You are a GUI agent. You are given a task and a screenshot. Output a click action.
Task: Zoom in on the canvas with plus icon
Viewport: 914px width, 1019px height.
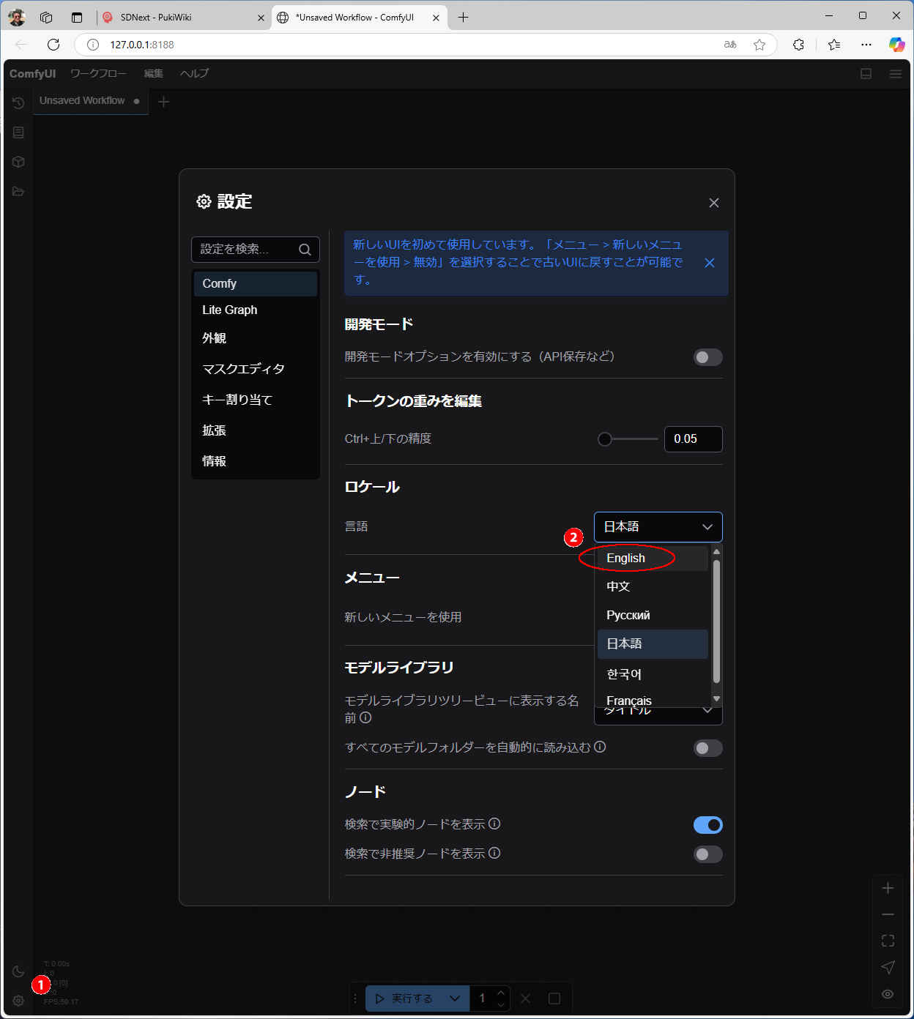[888, 887]
